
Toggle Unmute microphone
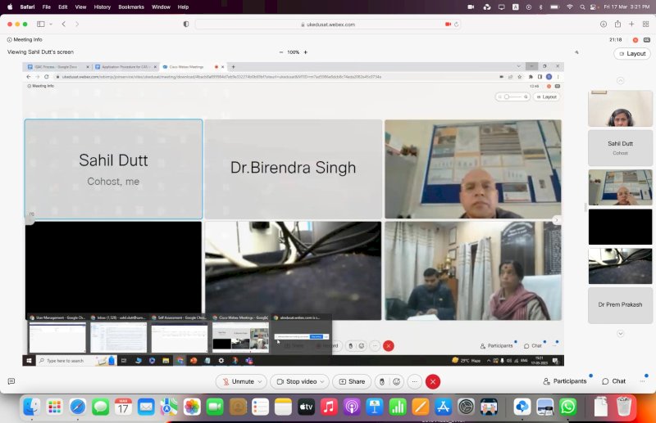[x=238, y=381]
